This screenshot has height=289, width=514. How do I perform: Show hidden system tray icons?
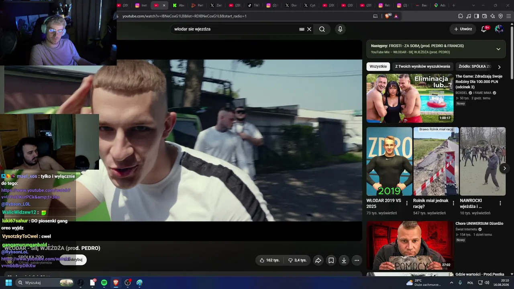coord(451,283)
